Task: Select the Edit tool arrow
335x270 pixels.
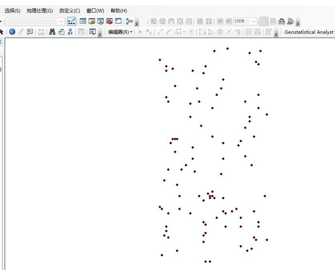Action: [140, 32]
